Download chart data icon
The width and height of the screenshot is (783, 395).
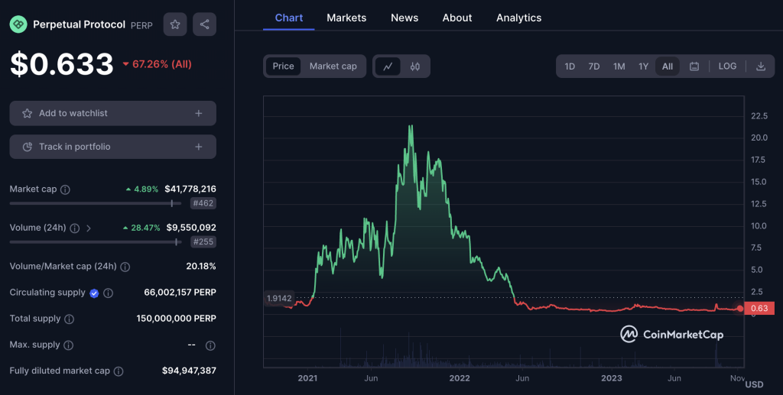(761, 66)
